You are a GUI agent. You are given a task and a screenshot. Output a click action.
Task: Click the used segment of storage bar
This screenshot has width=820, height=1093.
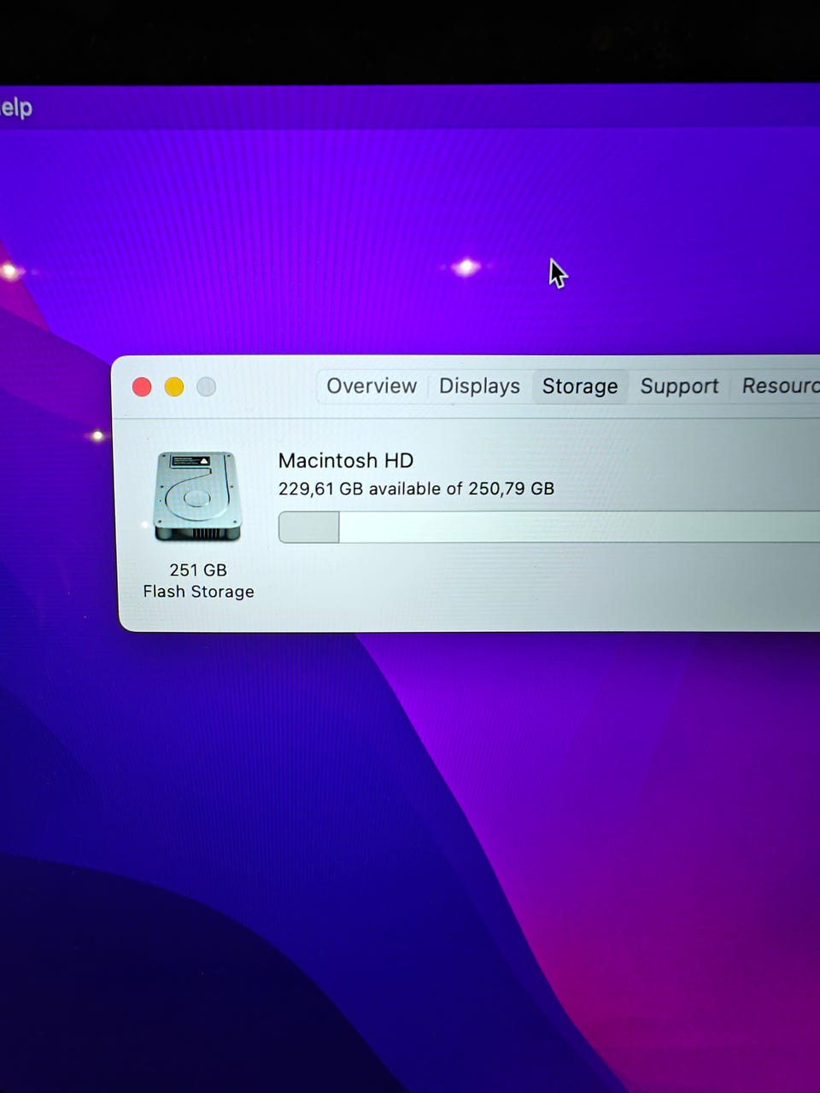(309, 527)
